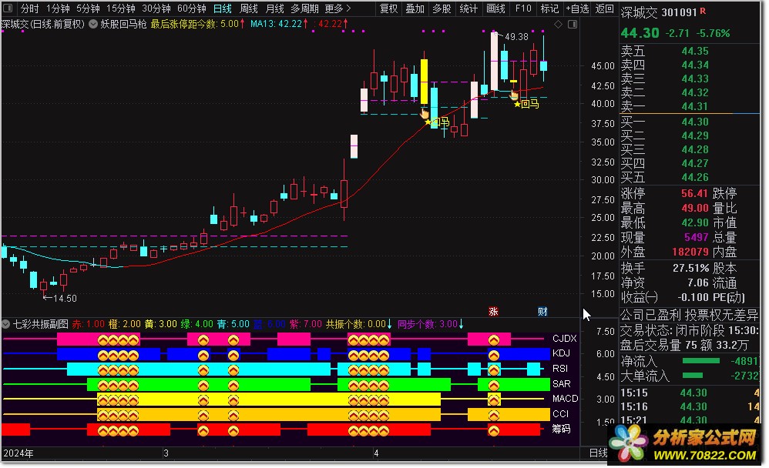Click the 叠加 overlay button

(x=415, y=8)
